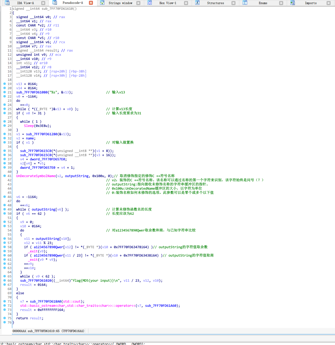Viewport: 335px width, 345px height.
Task: Toggle breakpoint dot on line 75
Action: [4, 318]
